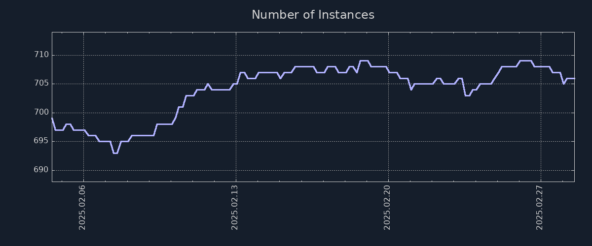The height and width of the screenshot is (246, 592).
Task: Select the line's starting point at left edge
Action: coord(52,118)
